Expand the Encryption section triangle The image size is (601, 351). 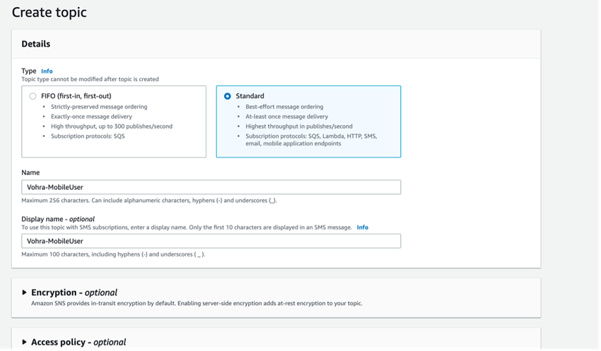tap(25, 292)
